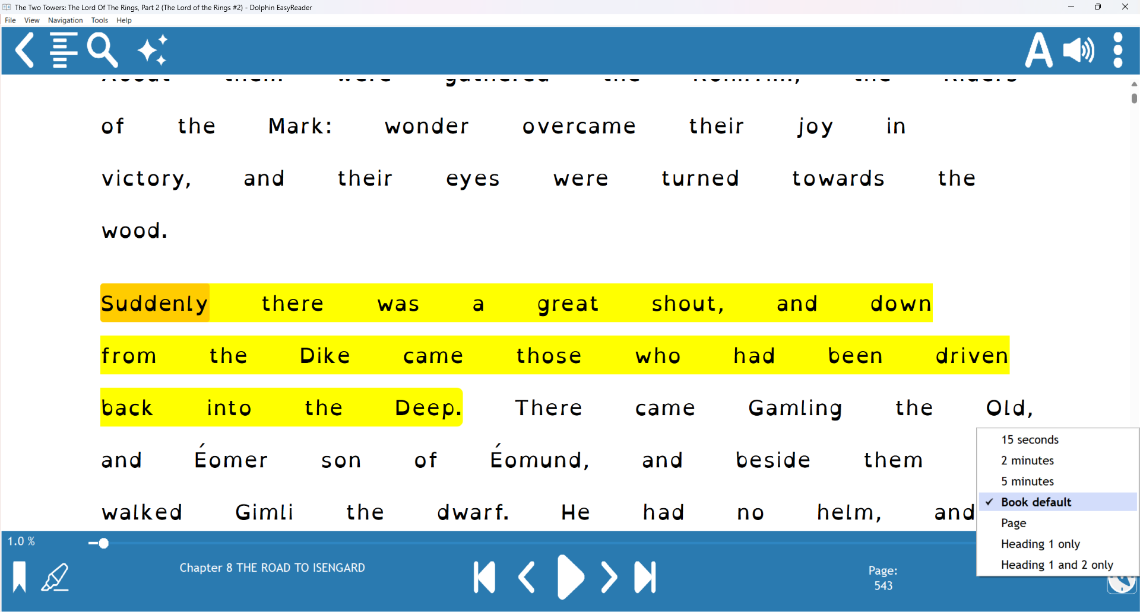The image size is (1140, 612).
Task: Open the sparkle AI assistant icon
Action: point(153,50)
